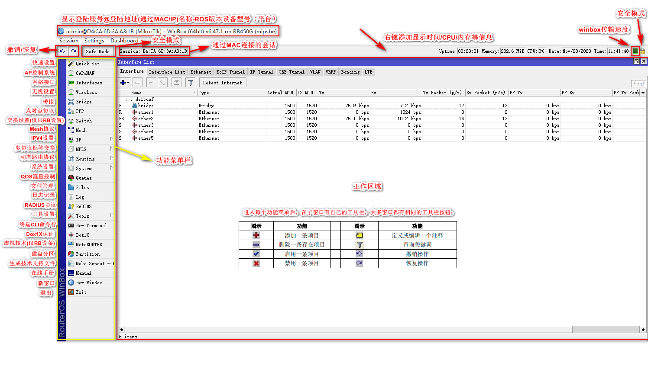648x379 pixels.
Task: Open the blue plus add dropdown
Action: (x=125, y=83)
